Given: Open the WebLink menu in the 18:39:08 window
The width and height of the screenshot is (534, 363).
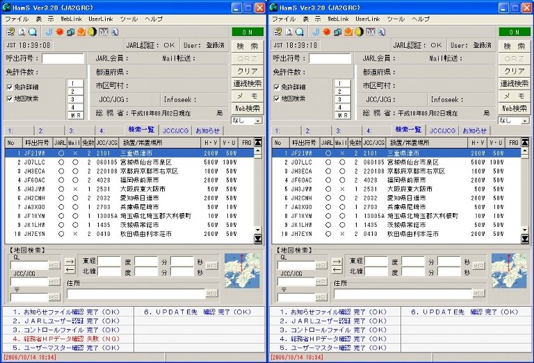Looking at the screenshot, I should (x=71, y=19).
